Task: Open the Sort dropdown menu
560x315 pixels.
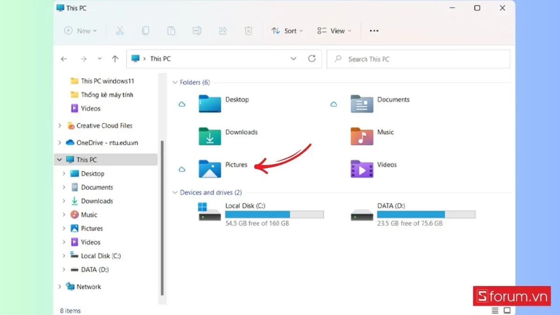Action: click(x=287, y=31)
